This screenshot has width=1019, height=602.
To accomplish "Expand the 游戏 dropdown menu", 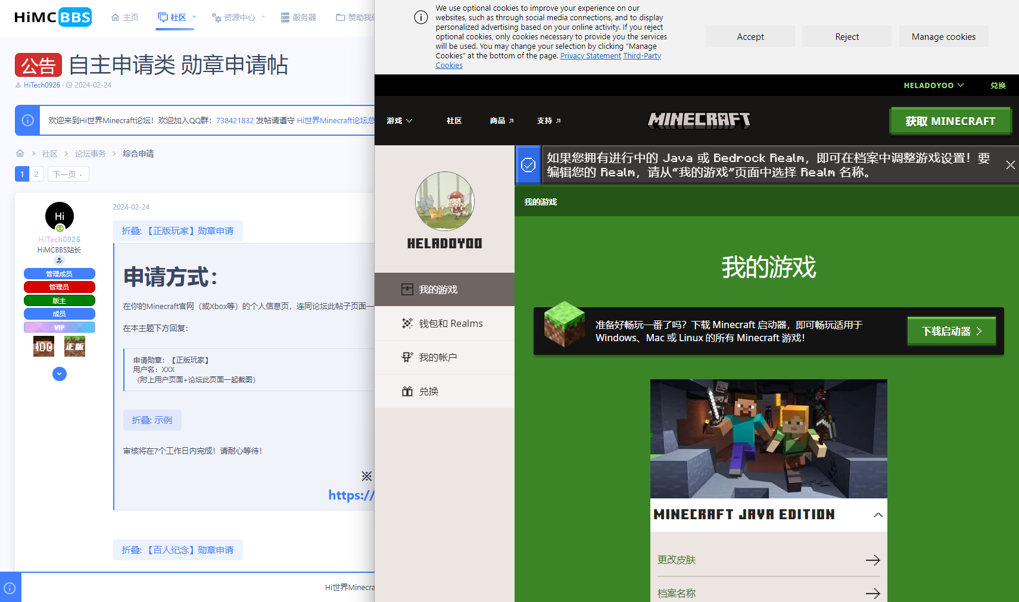I will click(398, 120).
